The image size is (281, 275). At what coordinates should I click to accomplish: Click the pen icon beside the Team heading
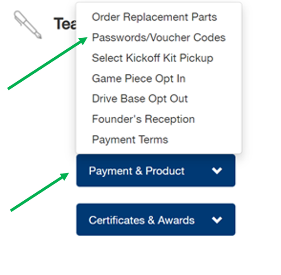28,24
